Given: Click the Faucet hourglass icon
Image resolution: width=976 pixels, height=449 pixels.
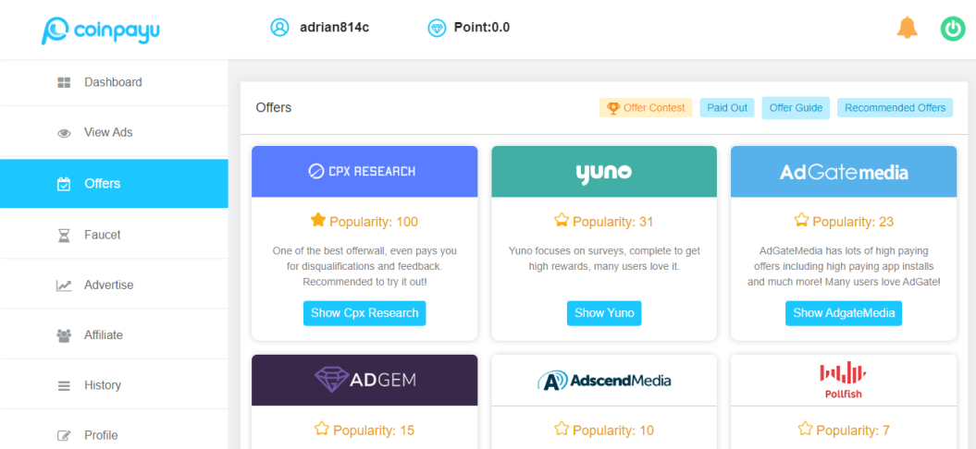Looking at the screenshot, I should point(64,236).
